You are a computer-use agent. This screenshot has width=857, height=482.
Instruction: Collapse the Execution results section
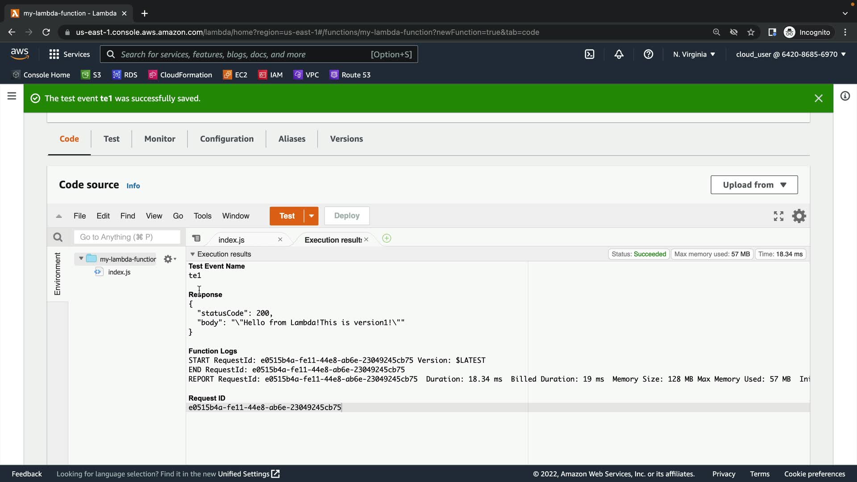pos(192,254)
